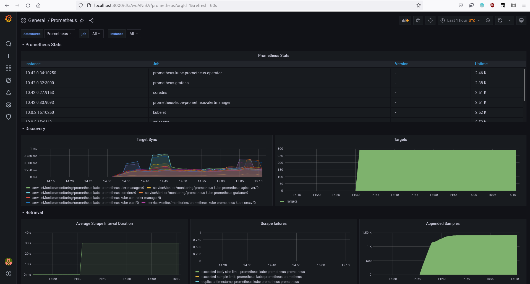Viewport: 530px width, 284px height.
Task: Open the search dashboards icon in sidebar
Action: [9, 44]
